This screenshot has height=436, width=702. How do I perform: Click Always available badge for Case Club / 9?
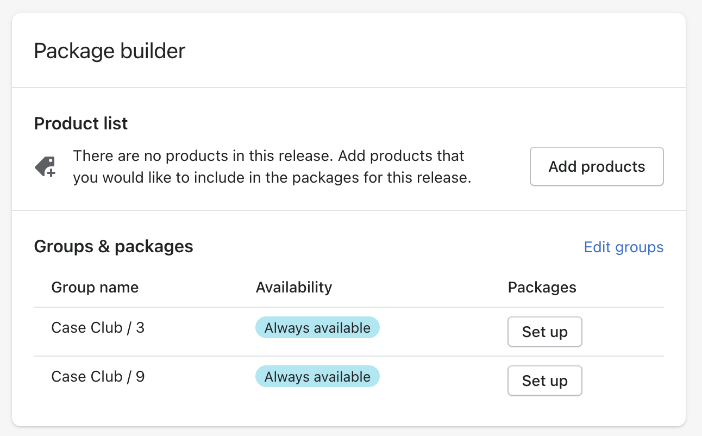(317, 377)
